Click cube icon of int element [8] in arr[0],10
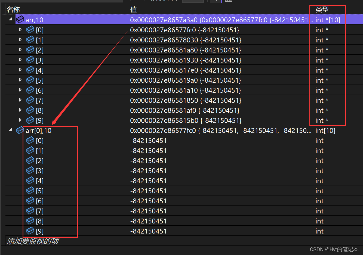363x255 pixels. (x=30, y=220)
